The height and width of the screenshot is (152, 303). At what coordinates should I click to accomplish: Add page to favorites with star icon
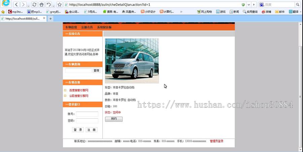pos(60,4)
